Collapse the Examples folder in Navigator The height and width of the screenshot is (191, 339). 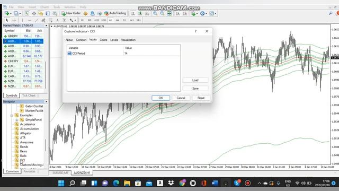pyautogui.click(x=12, y=116)
